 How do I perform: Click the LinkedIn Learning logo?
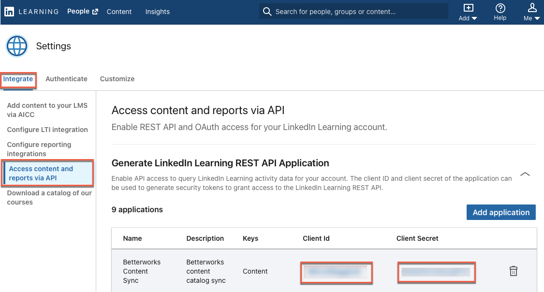click(9, 11)
